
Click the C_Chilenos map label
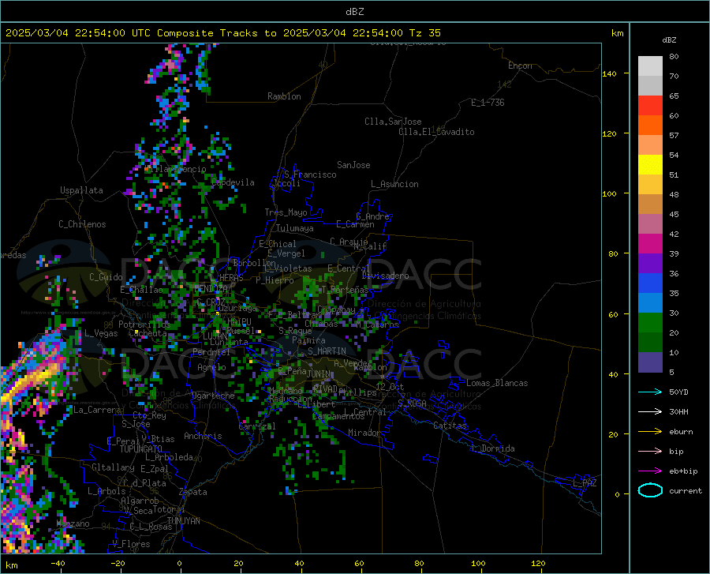(x=82, y=224)
